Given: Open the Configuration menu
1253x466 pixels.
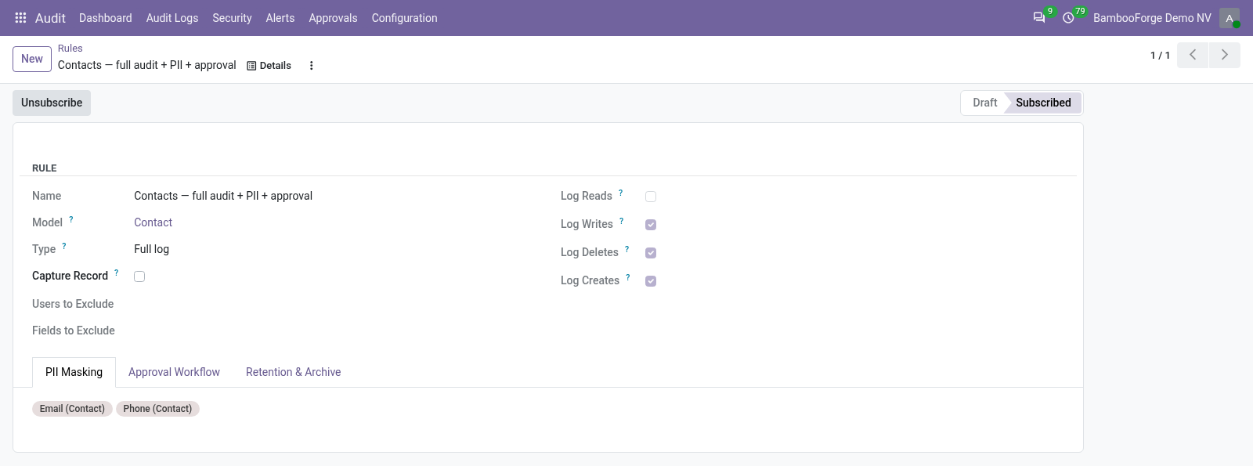Looking at the screenshot, I should click(404, 18).
